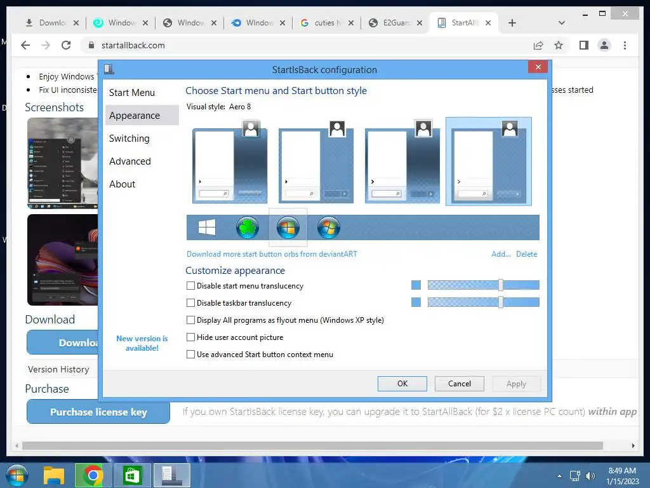Enable Use advanced Start button context menu
This screenshot has width=650, height=488.
[x=190, y=355]
